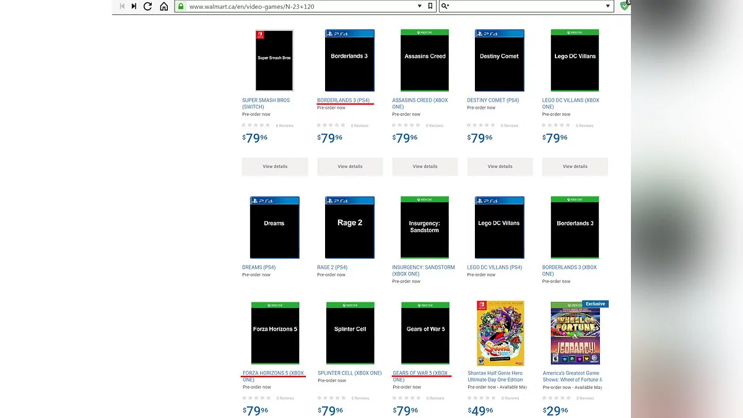Open Insurgency: Sandstorm cover image
This screenshot has width=743, height=418.
425,227
